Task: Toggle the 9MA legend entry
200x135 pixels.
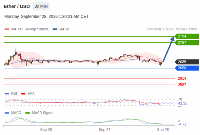Action: [28, 93]
